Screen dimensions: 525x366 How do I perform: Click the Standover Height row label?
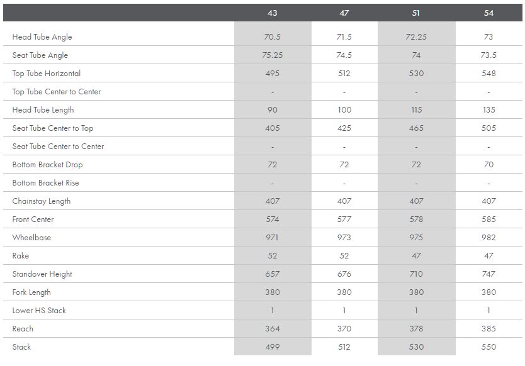pyautogui.click(x=42, y=274)
